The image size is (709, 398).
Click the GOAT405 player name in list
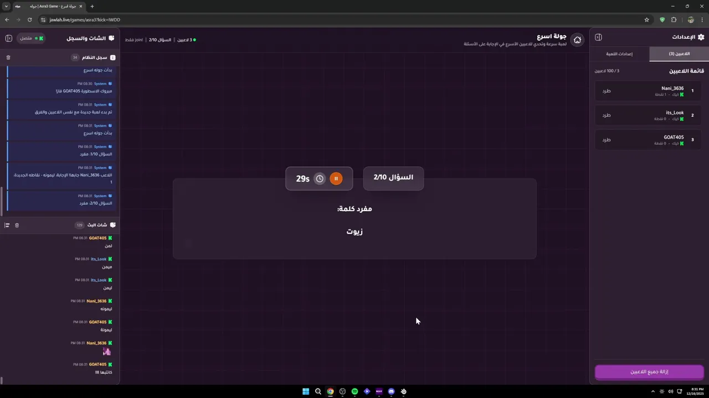[x=674, y=137]
